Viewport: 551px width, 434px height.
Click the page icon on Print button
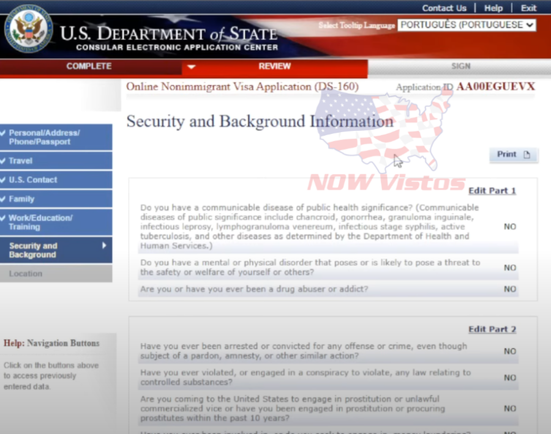pos(527,155)
